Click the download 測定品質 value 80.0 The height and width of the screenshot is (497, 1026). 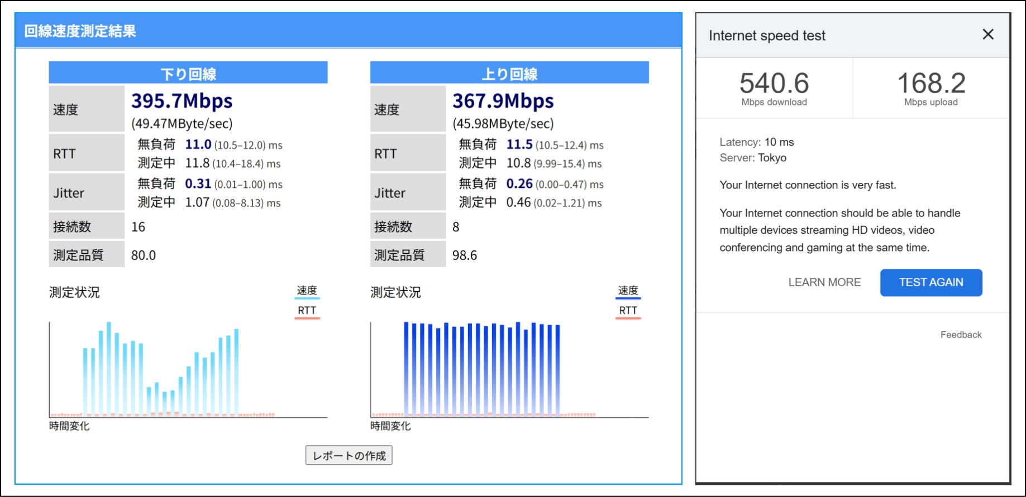[x=144, y=255]
